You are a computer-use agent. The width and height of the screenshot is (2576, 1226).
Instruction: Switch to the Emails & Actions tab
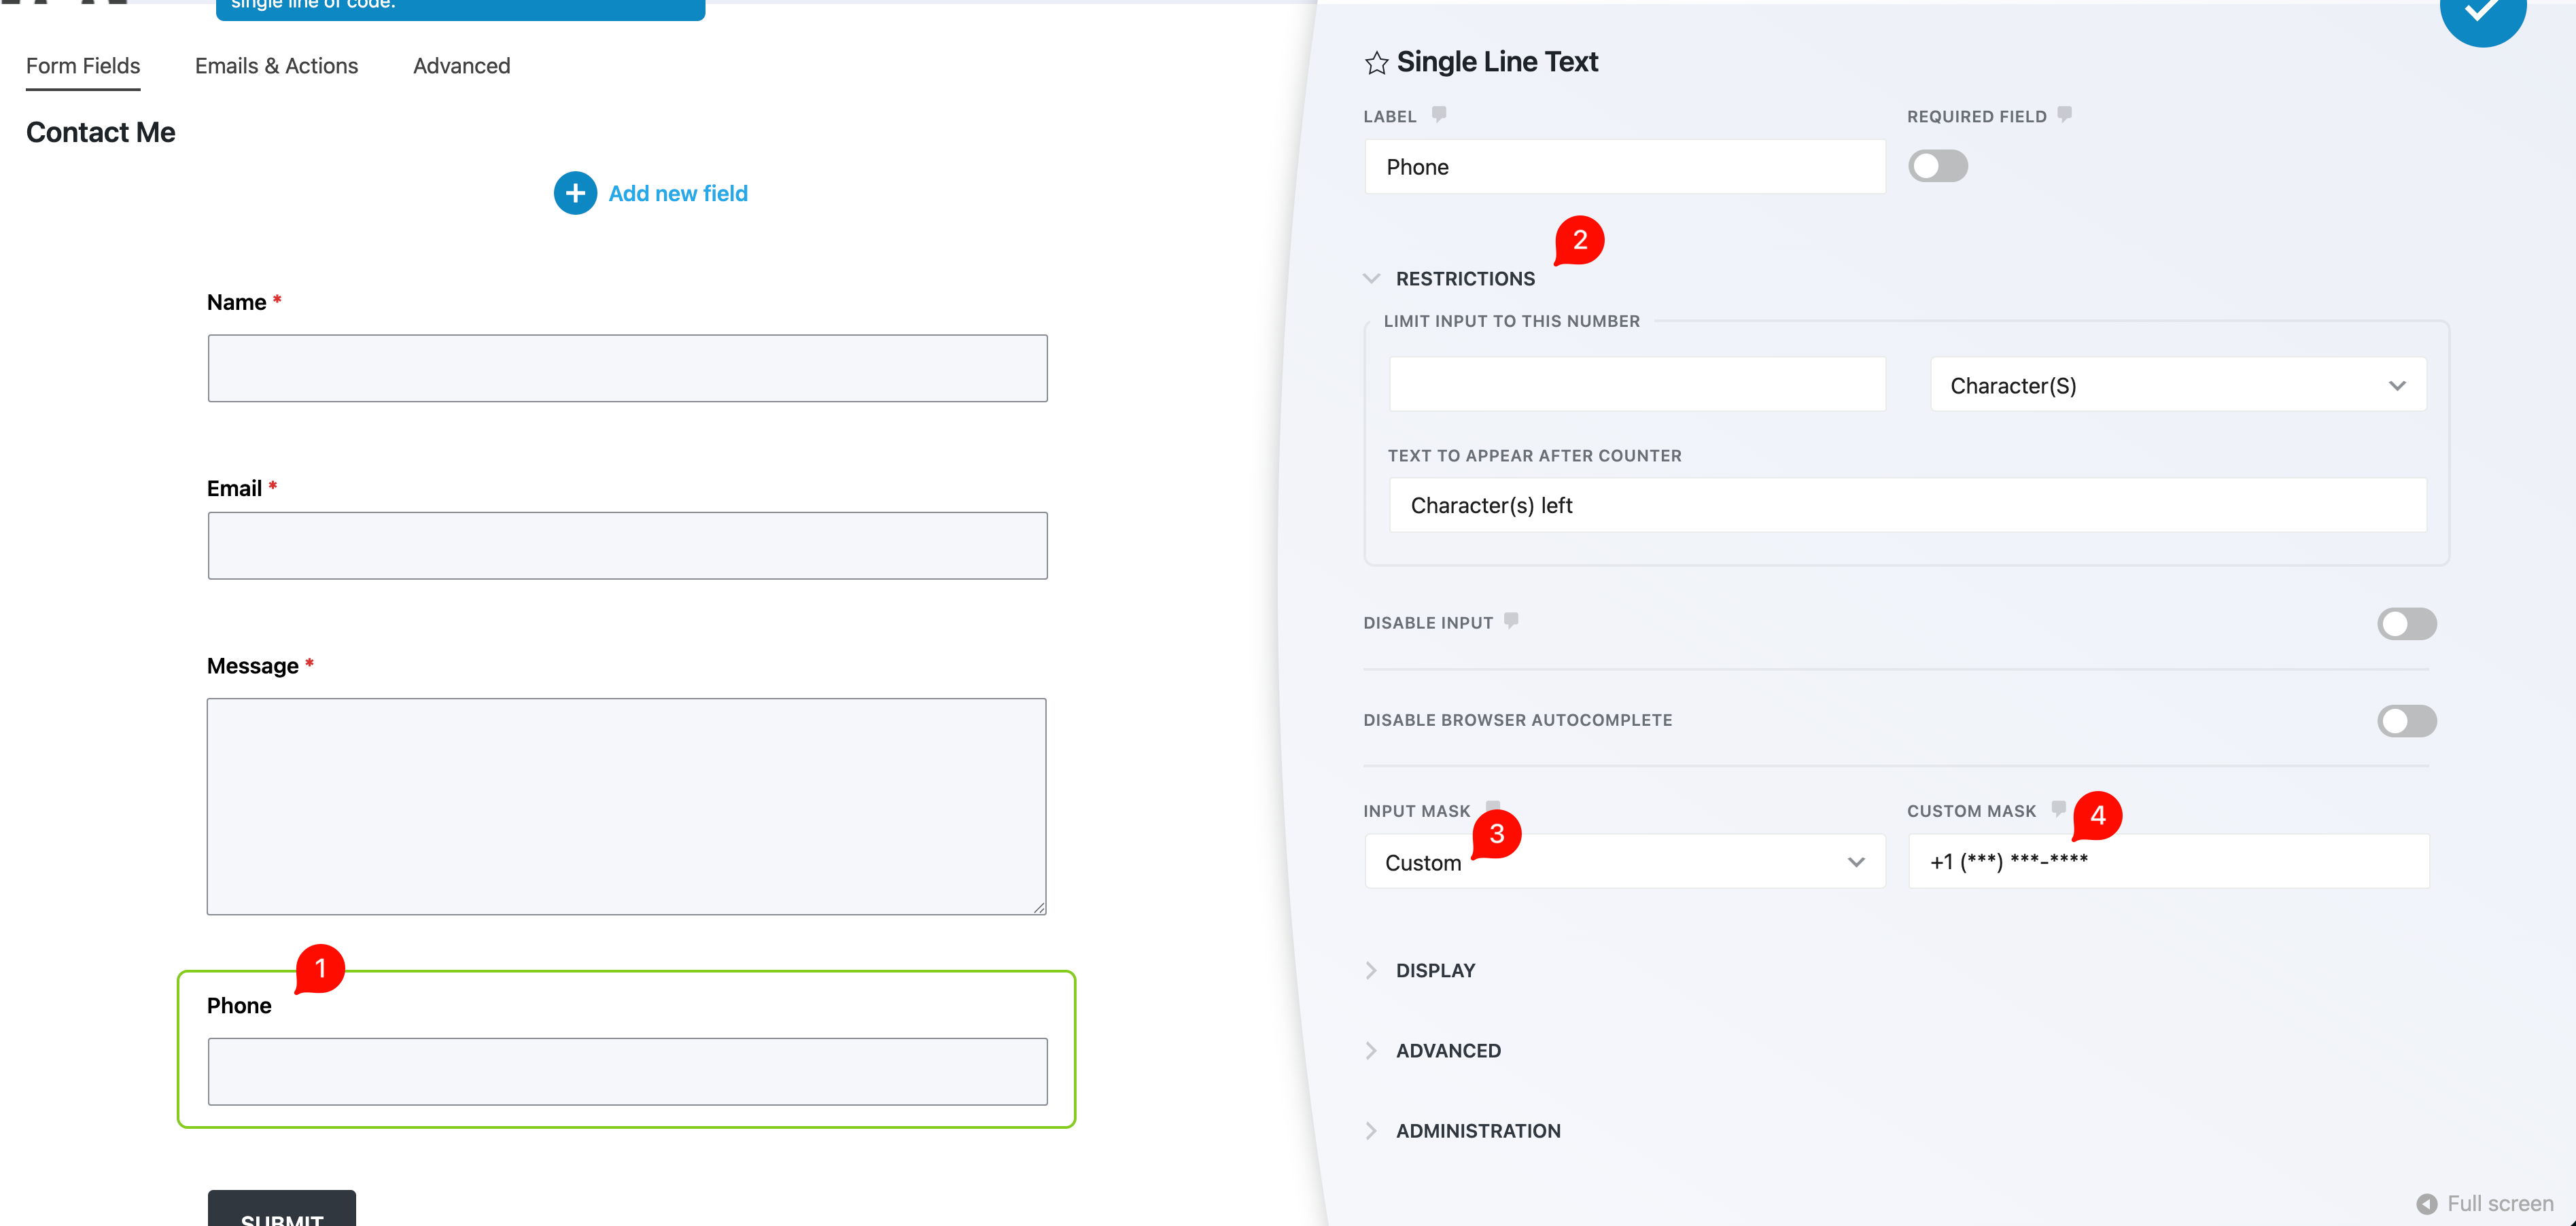coord(276,66)
